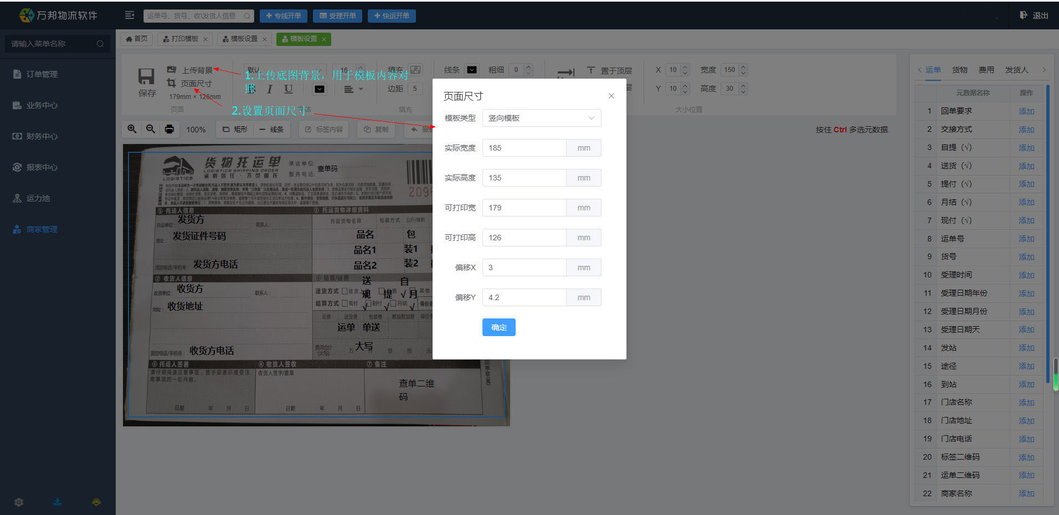Increase the 宽度 value

(x=743, y=67)
